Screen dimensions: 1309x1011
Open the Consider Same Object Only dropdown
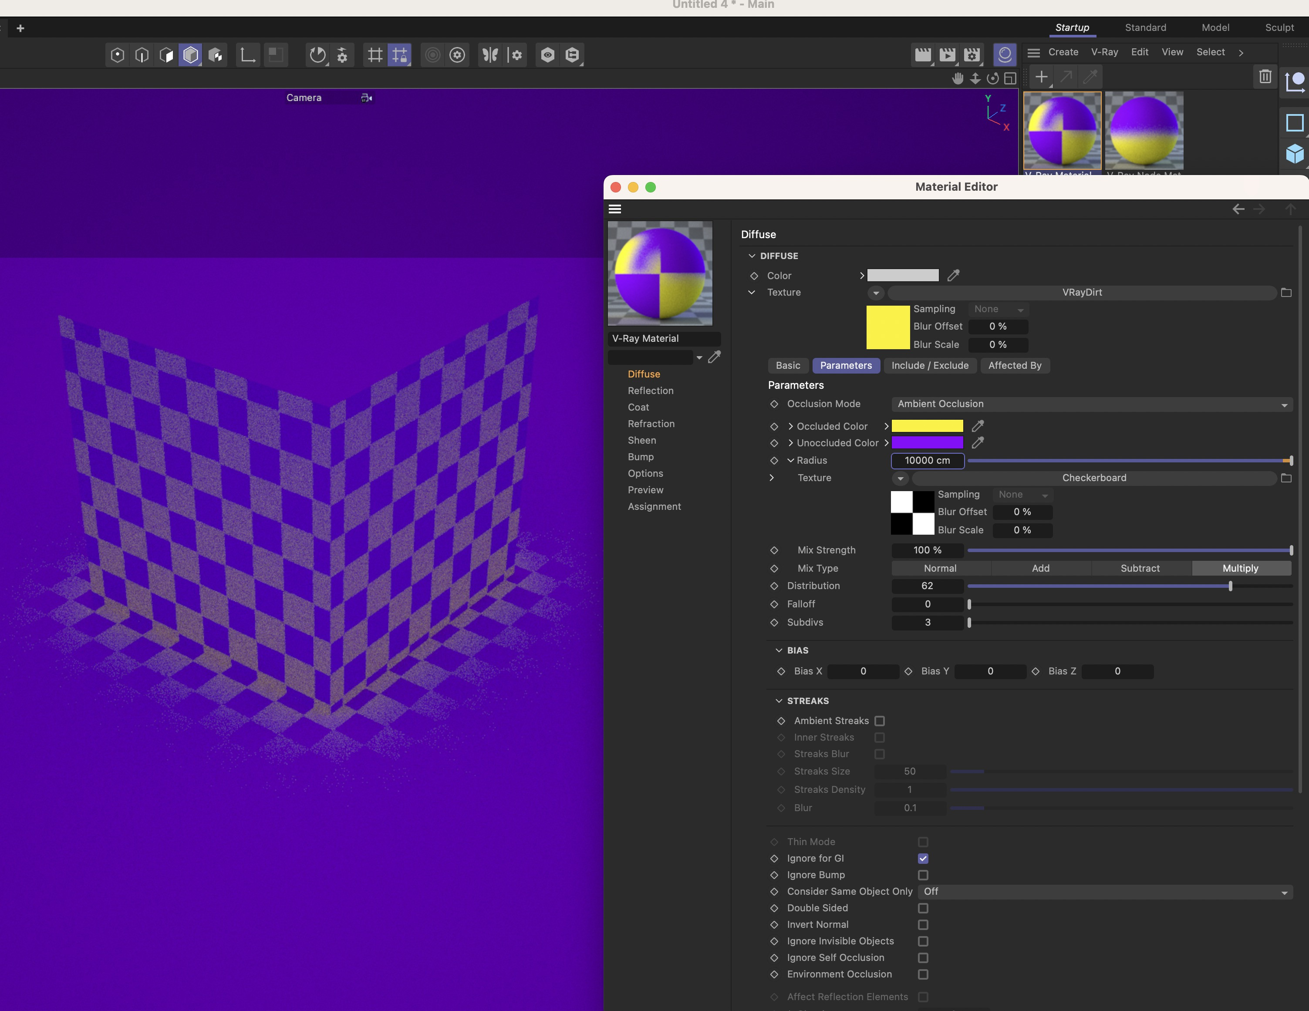coord(1105,892)
